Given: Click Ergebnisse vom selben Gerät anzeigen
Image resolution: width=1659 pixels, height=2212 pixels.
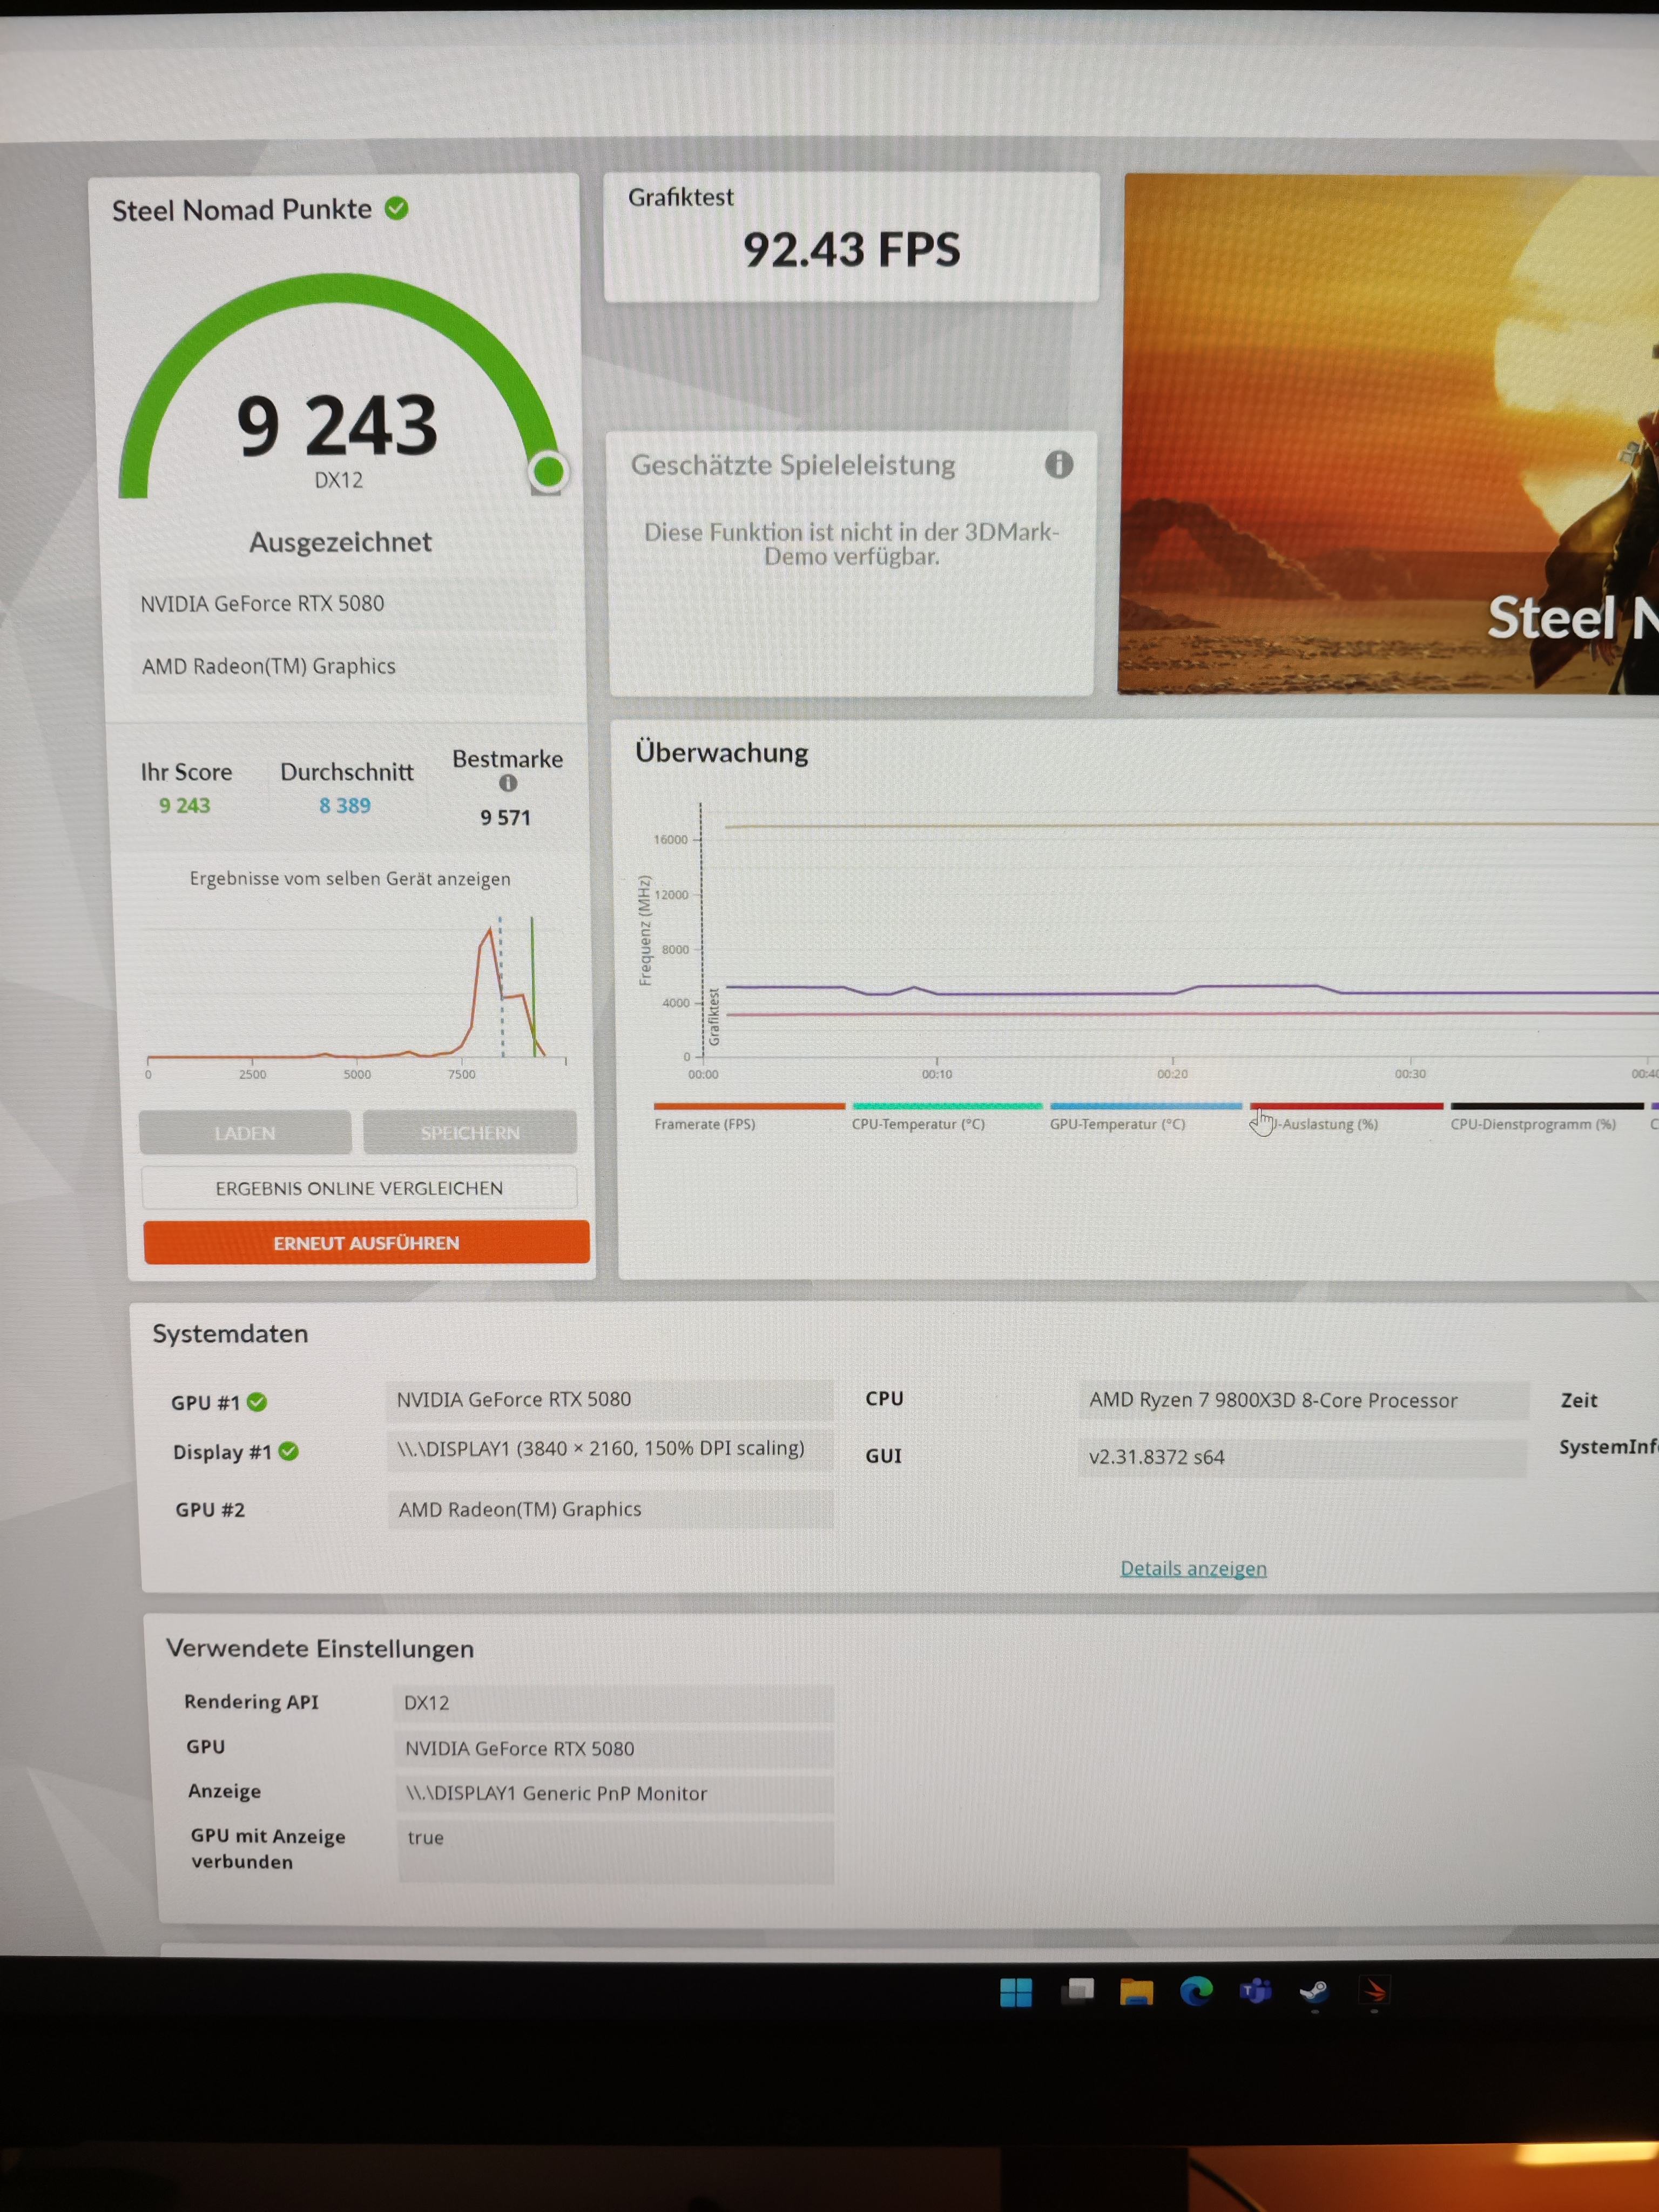Looking at the screenshot, I should pyautogui.click(x=350, y=879).
